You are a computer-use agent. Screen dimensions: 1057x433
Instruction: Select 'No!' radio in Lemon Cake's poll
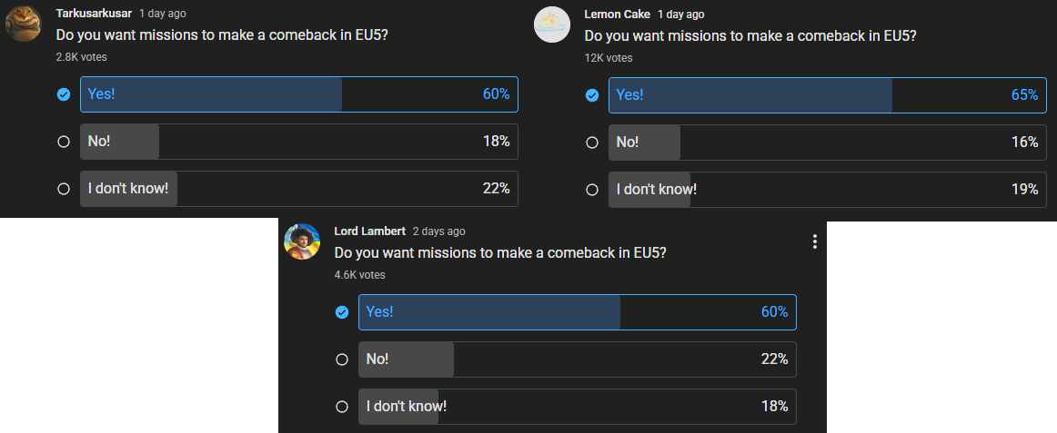click(x=592, y=142)
